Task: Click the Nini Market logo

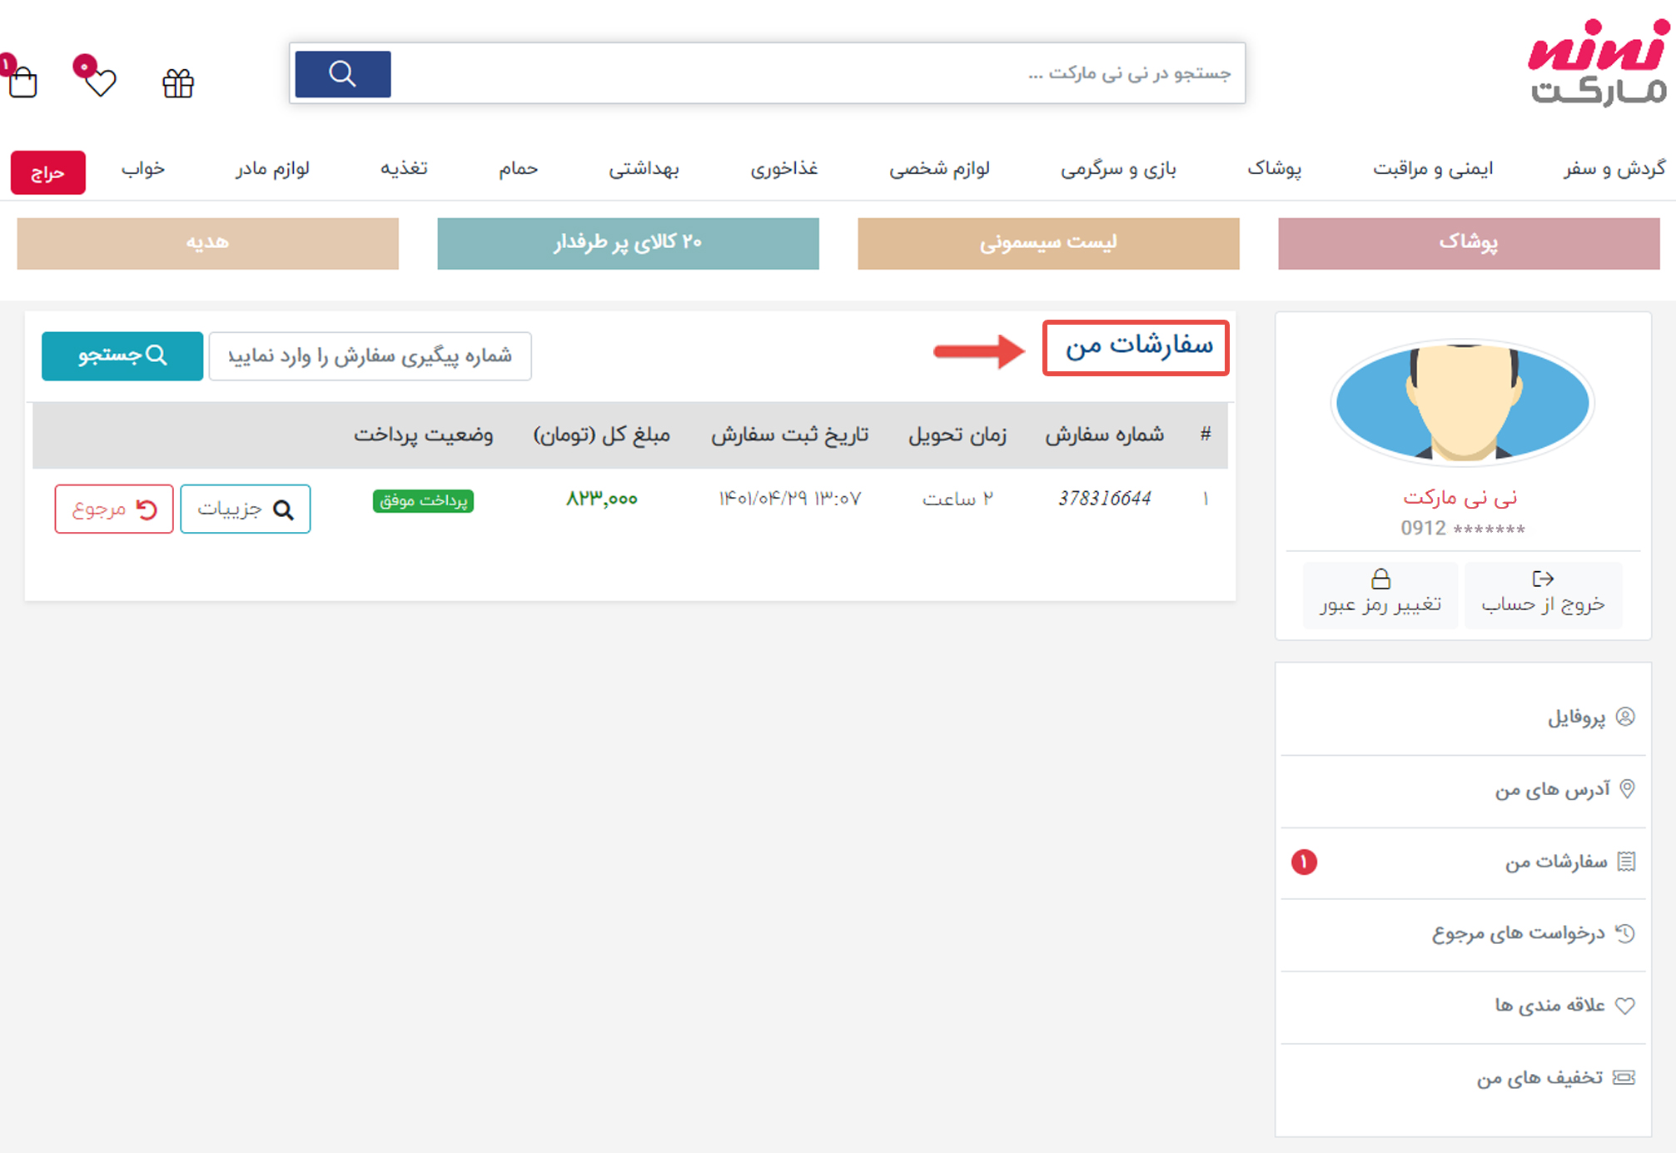Action: coord(1598,63)
